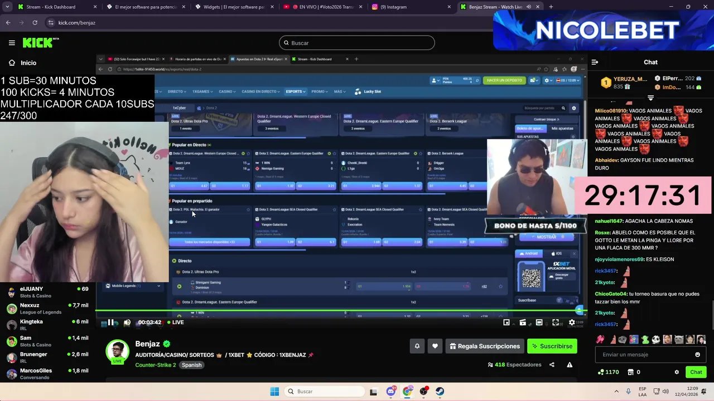Screen dimensions: 714x401
Task: Switch to El mejor software browser tab
Action: [x=146, y=7]
